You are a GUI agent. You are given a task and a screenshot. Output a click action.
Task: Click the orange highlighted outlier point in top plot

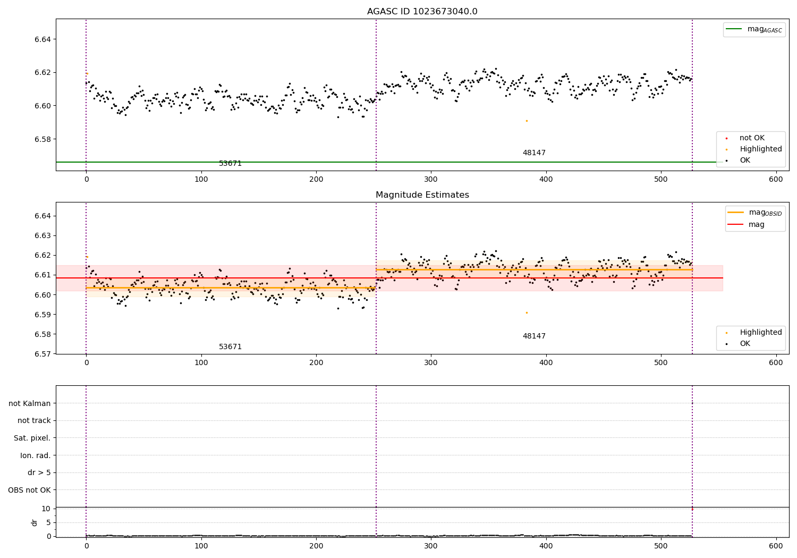tap(527, 121)
